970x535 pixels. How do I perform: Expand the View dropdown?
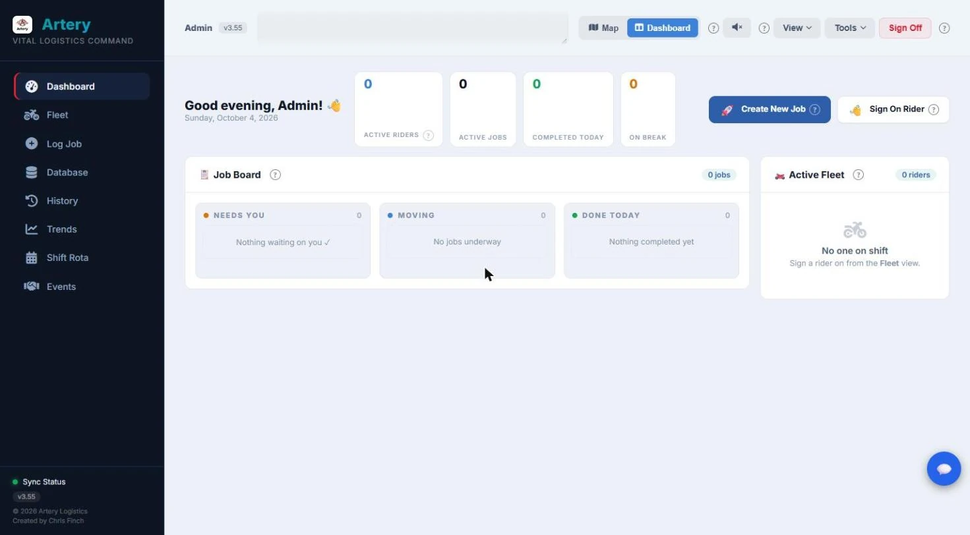click(x=797, y=28)
